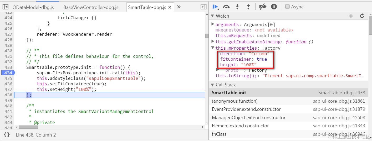Collapse the Call Stack section
The width and height of the screenshot is (372, 141).
213,85
